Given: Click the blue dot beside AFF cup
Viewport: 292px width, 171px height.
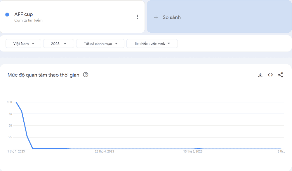Looking at the screenshot, I should pos(7,15).
